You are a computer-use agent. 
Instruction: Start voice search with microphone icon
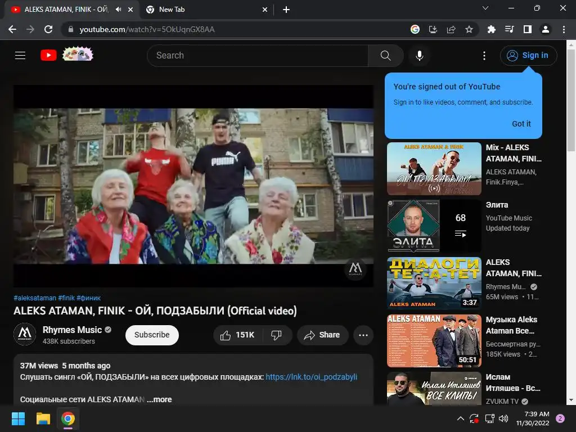(x=420, y=56)
